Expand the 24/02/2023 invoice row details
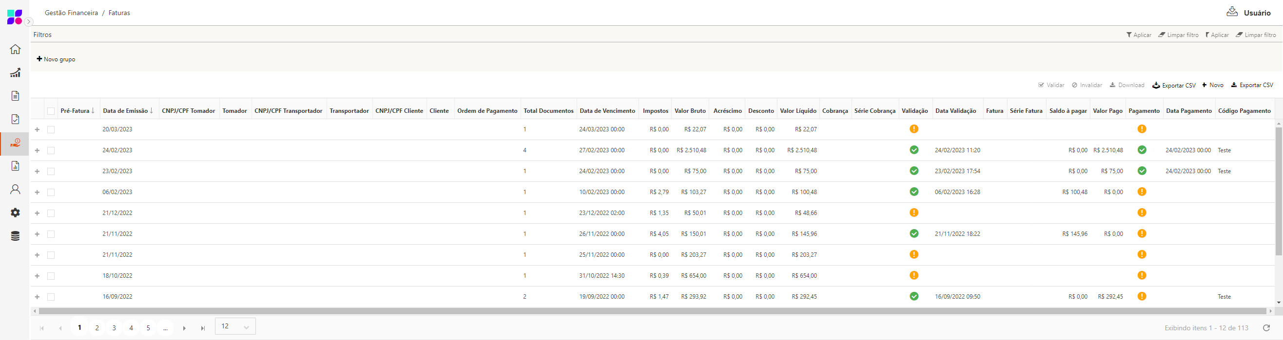The image size is (1283, 340). 38,150
